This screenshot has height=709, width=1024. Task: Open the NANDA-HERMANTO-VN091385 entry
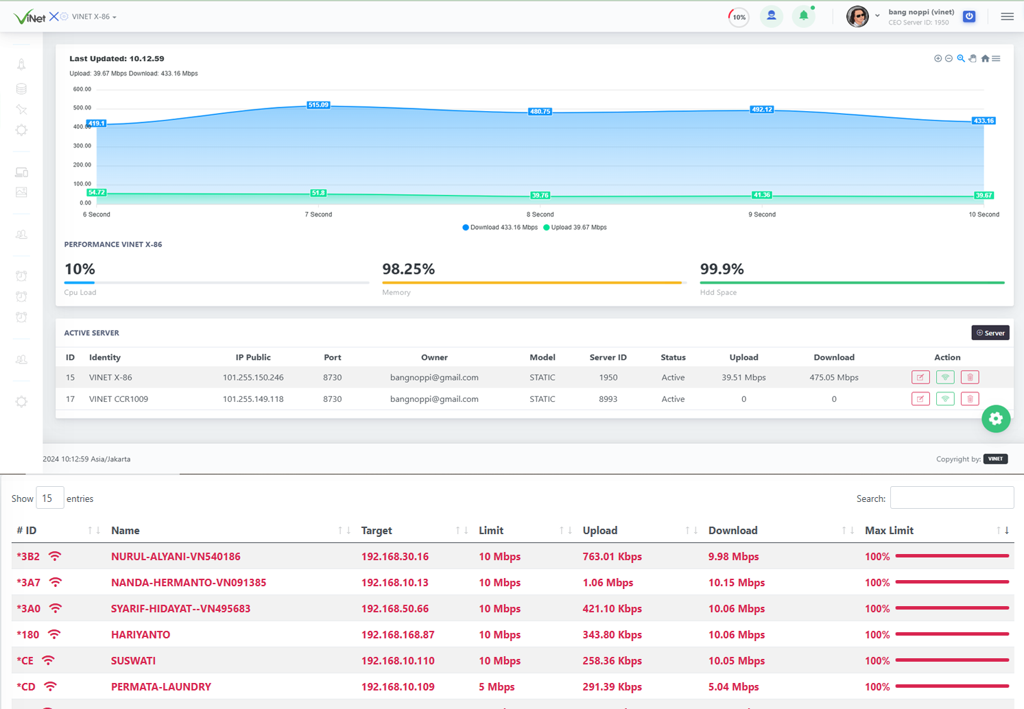click(189, 583)
